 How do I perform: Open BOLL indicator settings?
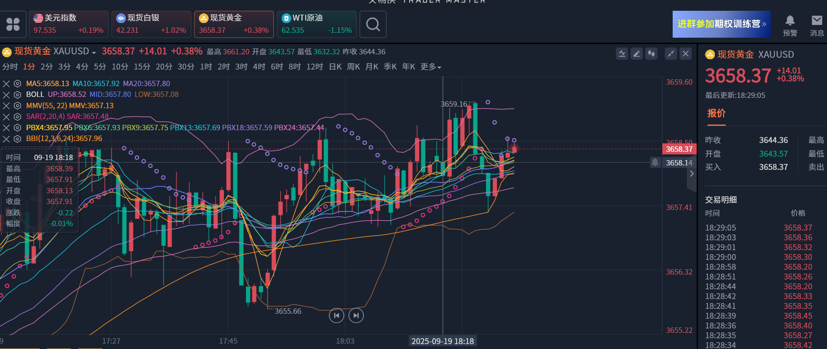(17, 94)
